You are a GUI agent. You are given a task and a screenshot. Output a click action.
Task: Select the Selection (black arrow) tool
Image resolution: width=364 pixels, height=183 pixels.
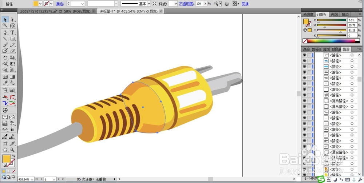coord(5,20)
